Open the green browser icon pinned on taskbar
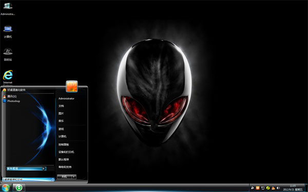Screen dimensions: 308x192 [19, 188]
